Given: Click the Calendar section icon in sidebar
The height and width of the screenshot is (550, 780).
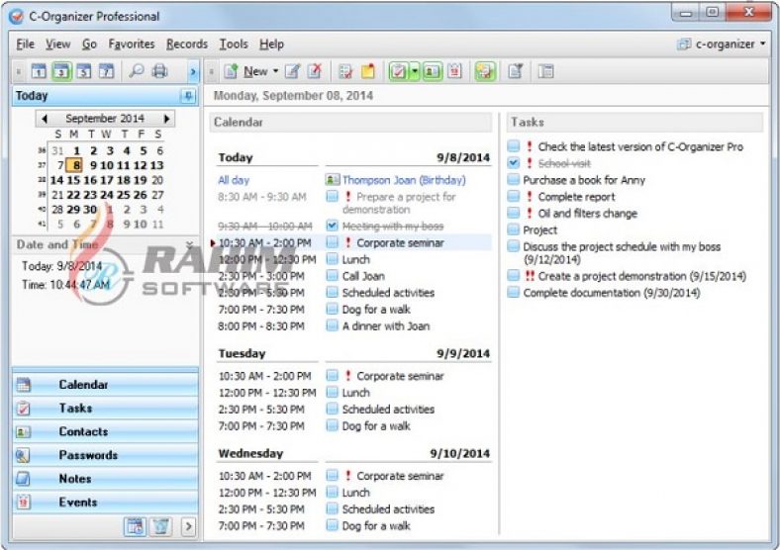Looking at the screenshot, I should [x=23, y=385].
